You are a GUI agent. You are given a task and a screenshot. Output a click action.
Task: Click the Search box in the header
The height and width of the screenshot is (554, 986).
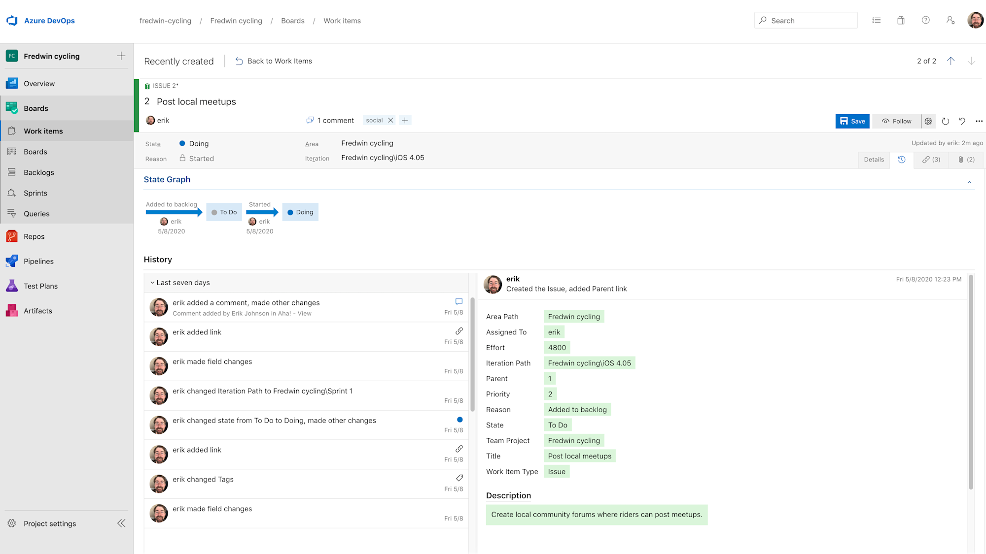pos(806,20)
